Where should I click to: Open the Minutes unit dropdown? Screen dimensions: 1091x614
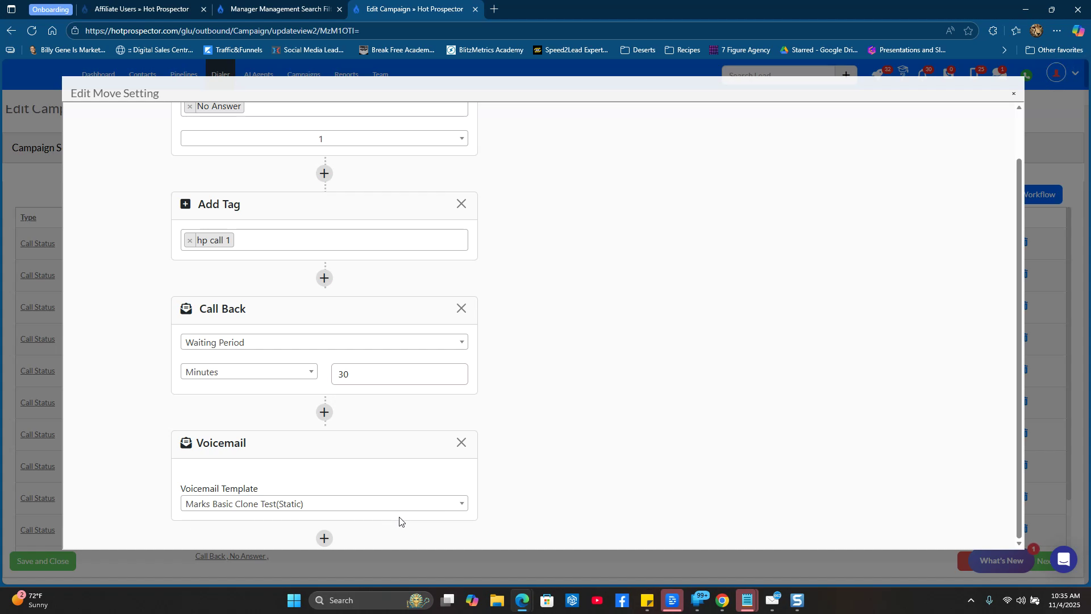coord(249,372)
